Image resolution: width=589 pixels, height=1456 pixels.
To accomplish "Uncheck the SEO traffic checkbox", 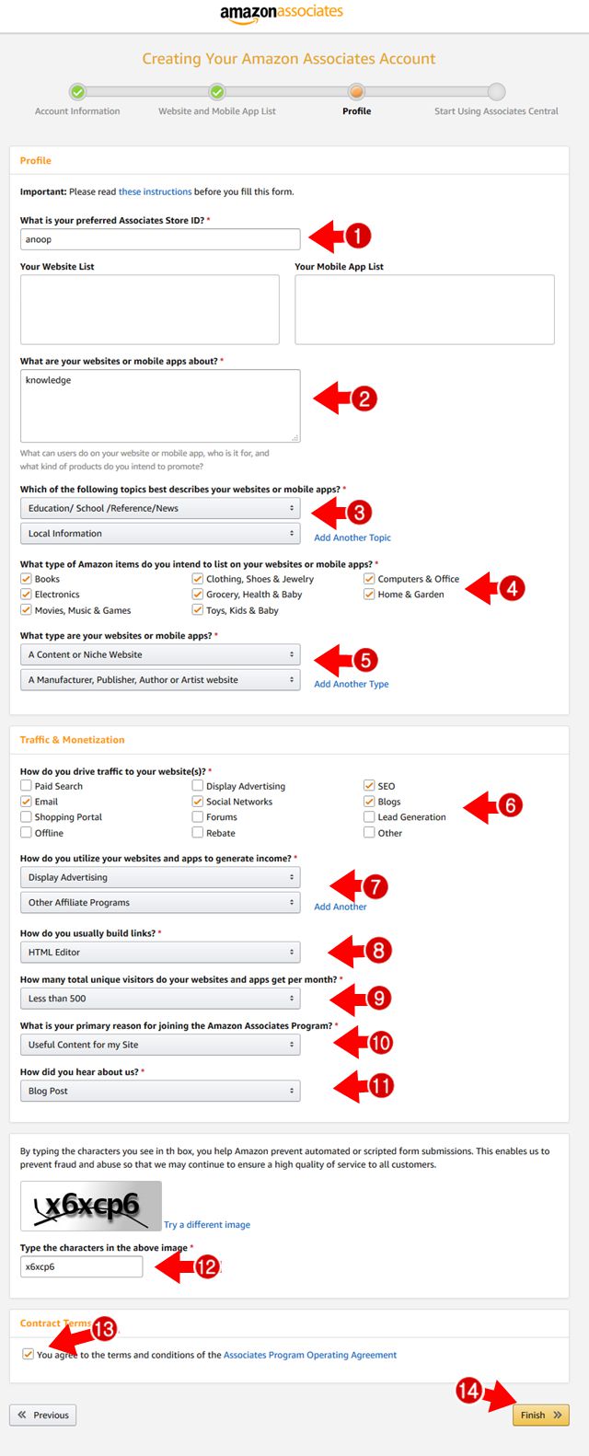I will 369,786.
